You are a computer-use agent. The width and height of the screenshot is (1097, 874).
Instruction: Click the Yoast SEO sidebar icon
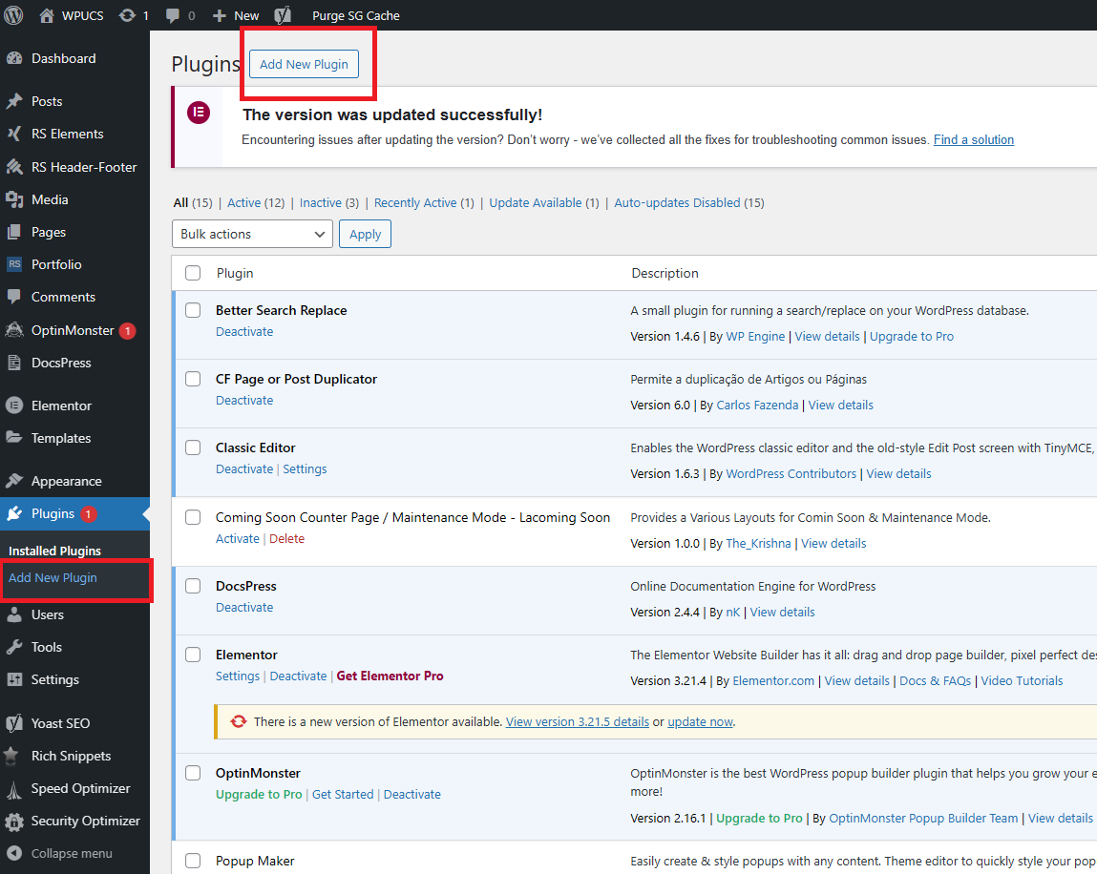tap(14, 723)
